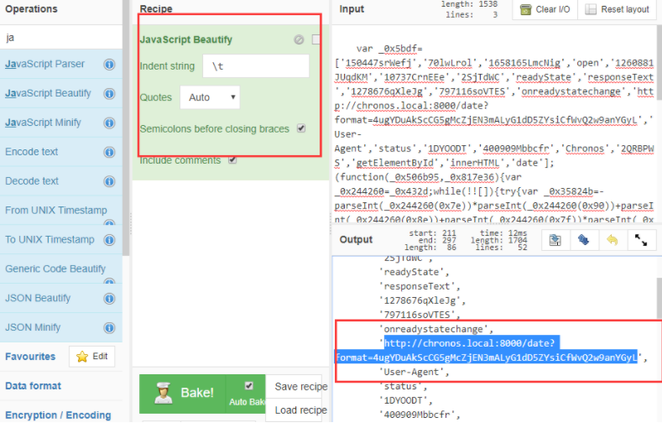Click the output pane scrollbar
662x428 pixels.
[659, 298]
